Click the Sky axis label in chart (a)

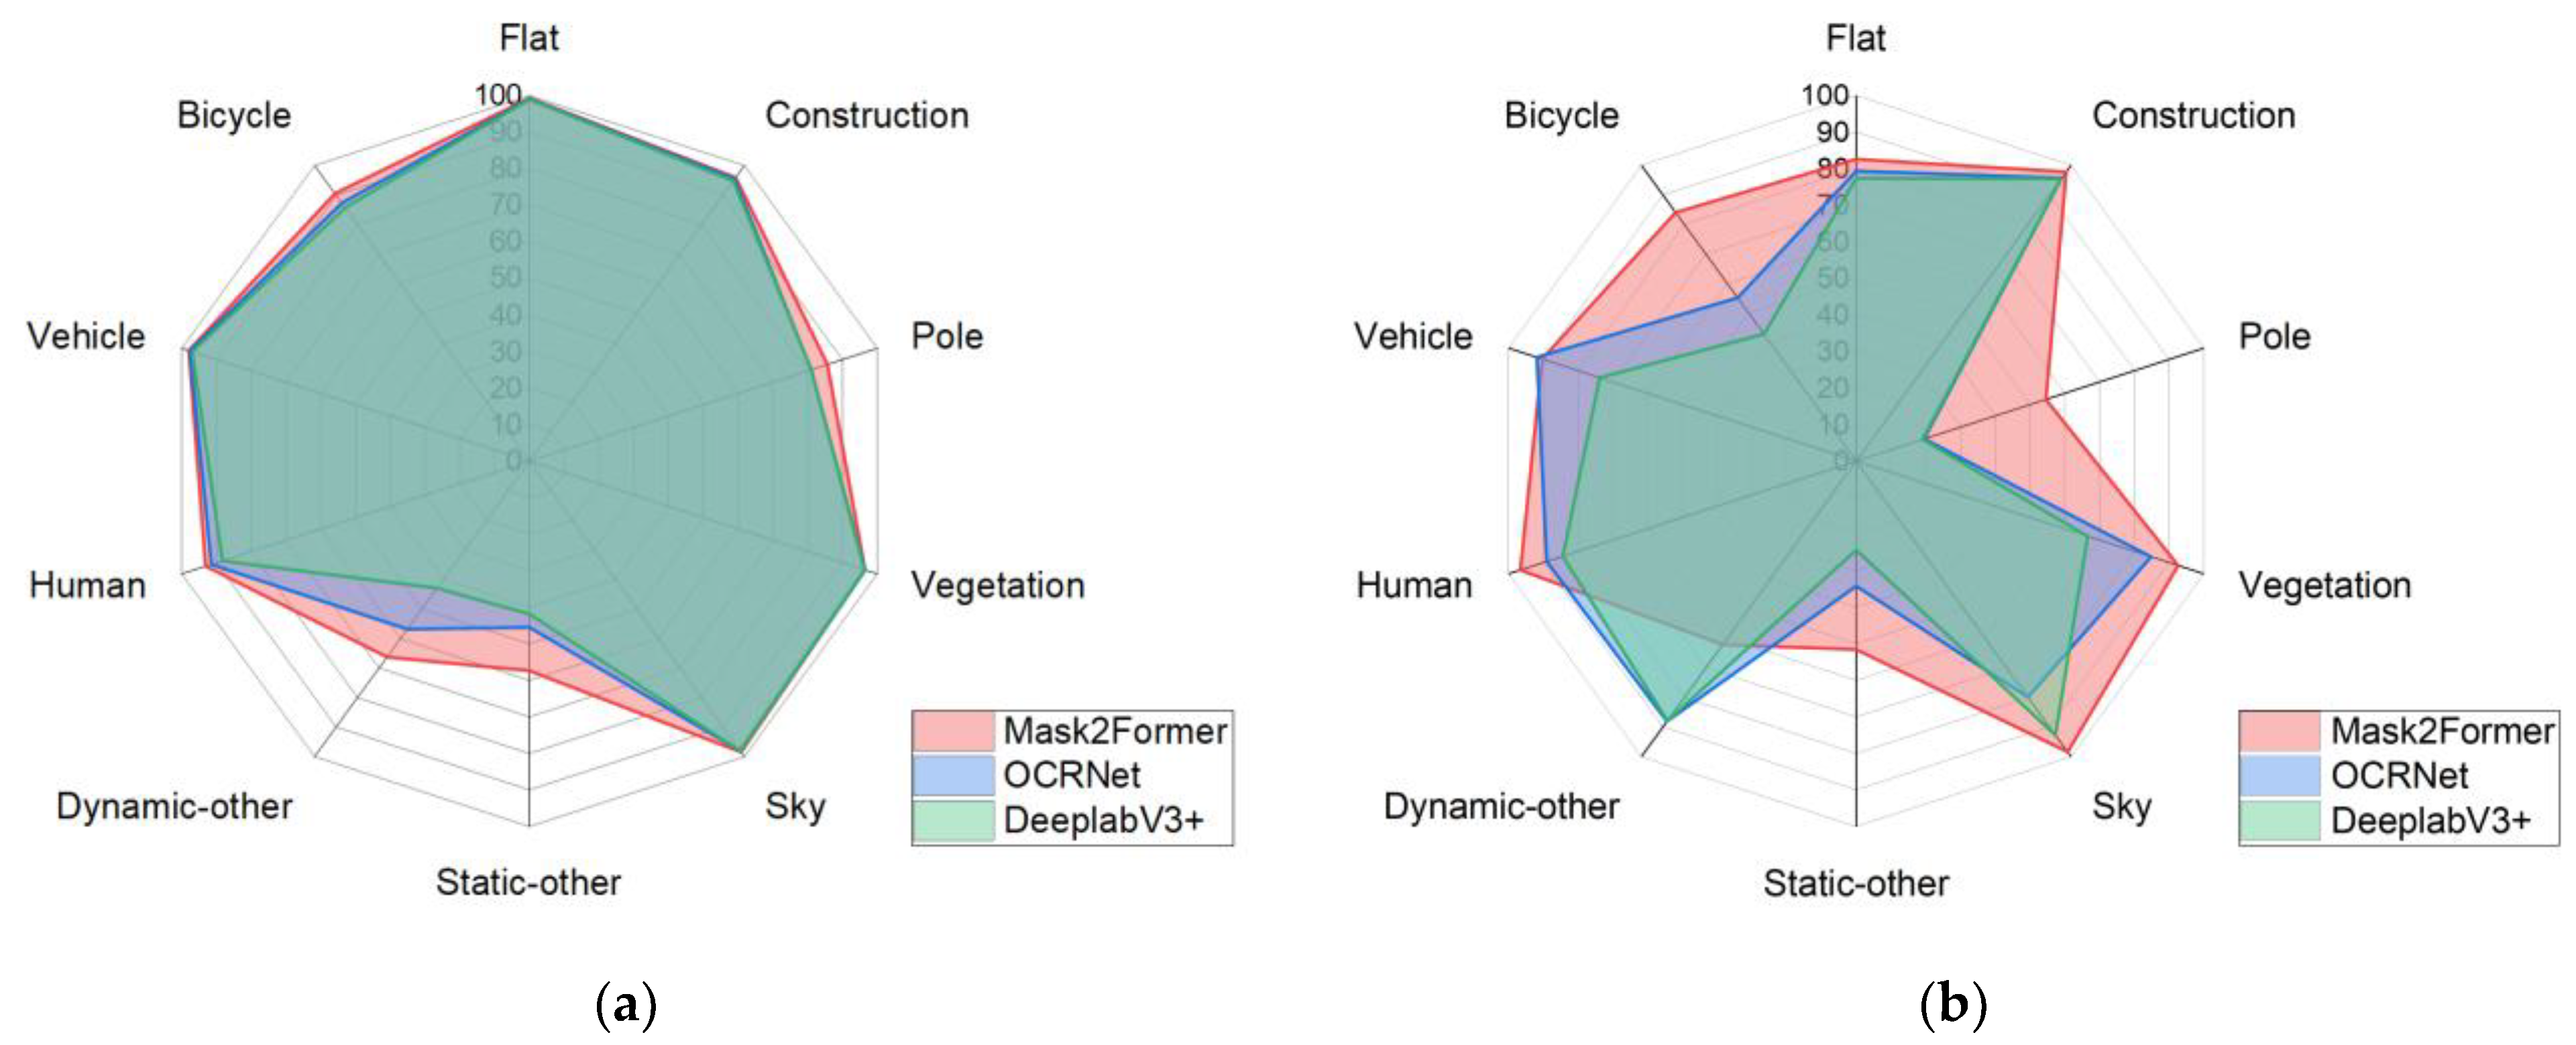(x=795, y=806)
